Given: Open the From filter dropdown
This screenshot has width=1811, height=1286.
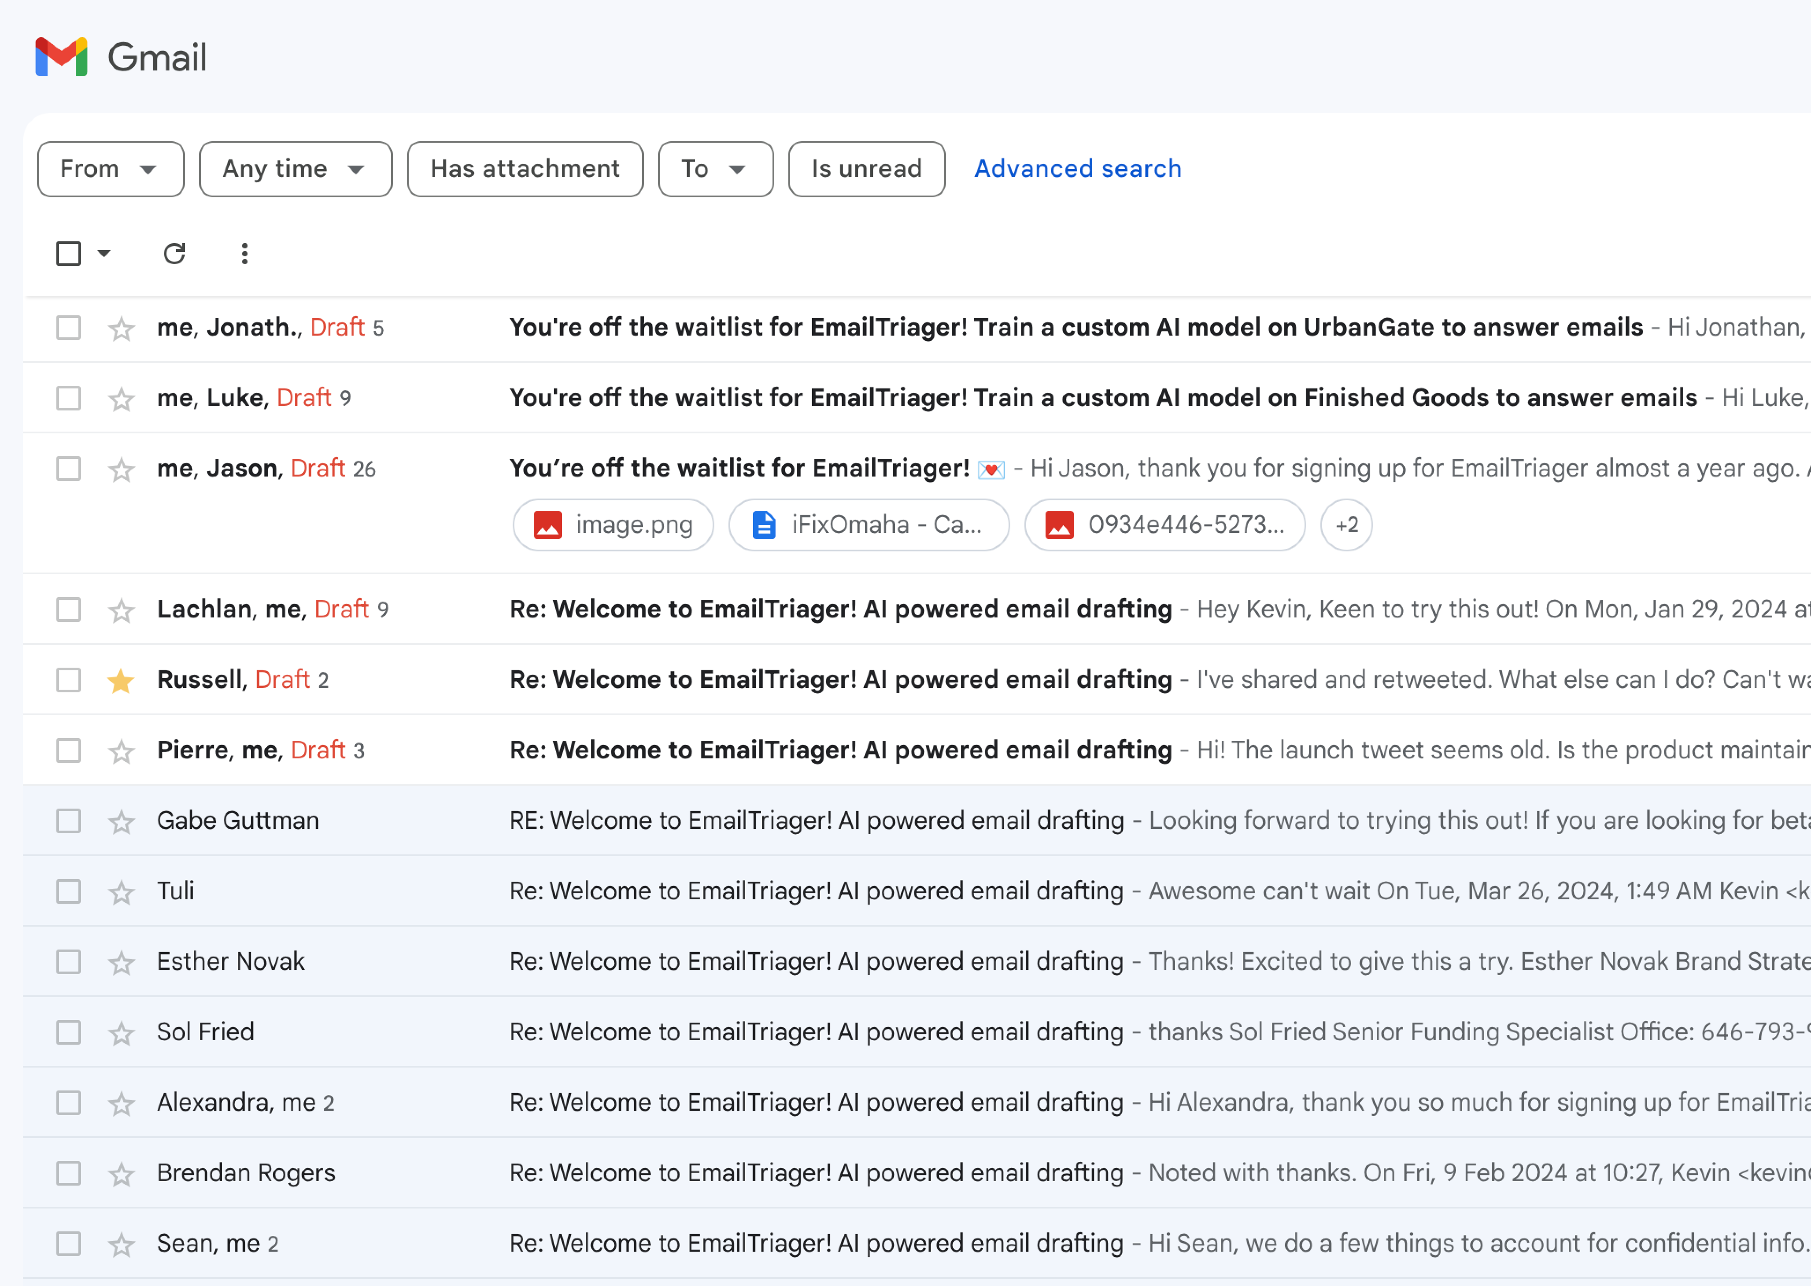Looking at the screenshot, I should click(x=110, y=169).
